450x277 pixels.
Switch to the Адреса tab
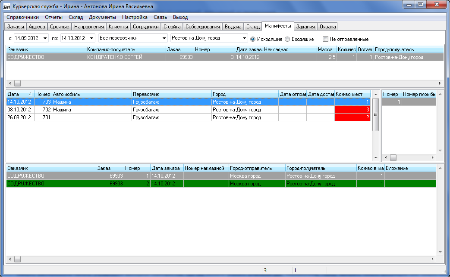tap(37, 27)
